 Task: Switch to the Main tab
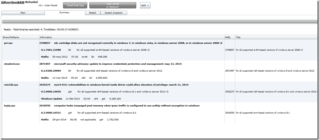pos(23,13)
